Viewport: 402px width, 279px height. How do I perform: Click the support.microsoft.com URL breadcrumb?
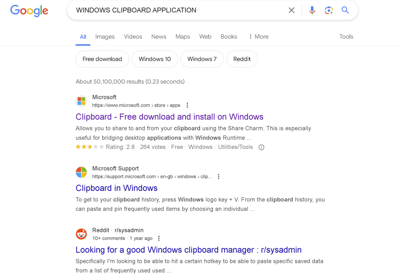coord(152,176)
